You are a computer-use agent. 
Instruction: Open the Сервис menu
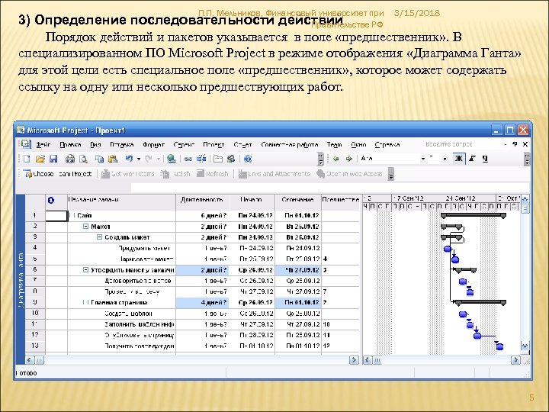click(x=184, y=144)
